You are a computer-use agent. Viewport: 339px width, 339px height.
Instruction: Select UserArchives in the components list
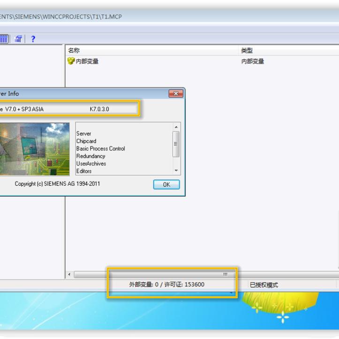coord(91,164)
